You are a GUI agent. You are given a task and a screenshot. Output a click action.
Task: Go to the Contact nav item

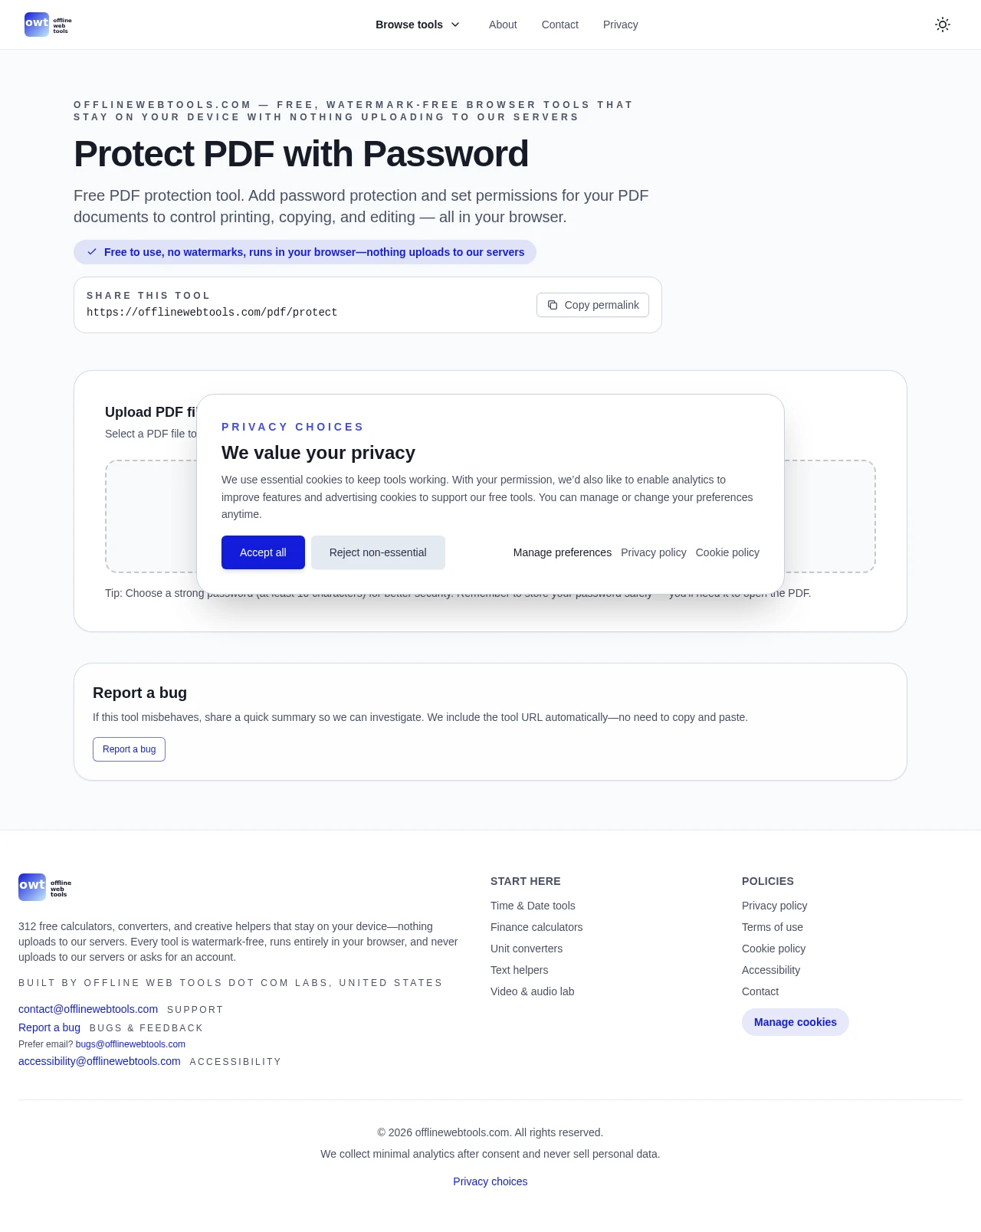click(559, 25)
